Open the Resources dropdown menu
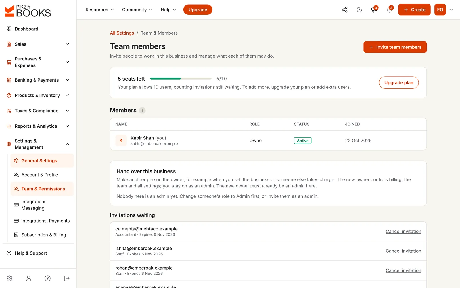Viewport: 460px width, 288px height. (99, 10)
